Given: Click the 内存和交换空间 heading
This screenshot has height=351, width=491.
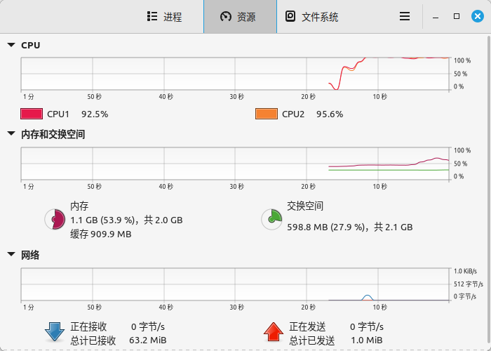Looking at the screenshot, I should click(53, 135).
